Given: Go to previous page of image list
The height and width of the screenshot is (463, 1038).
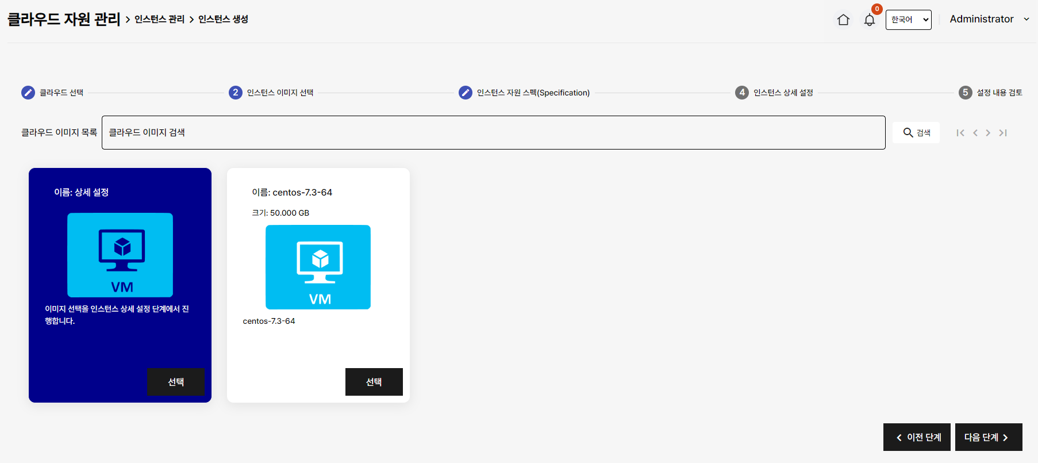Looking at the screenshot, I should tap(975, 133).
